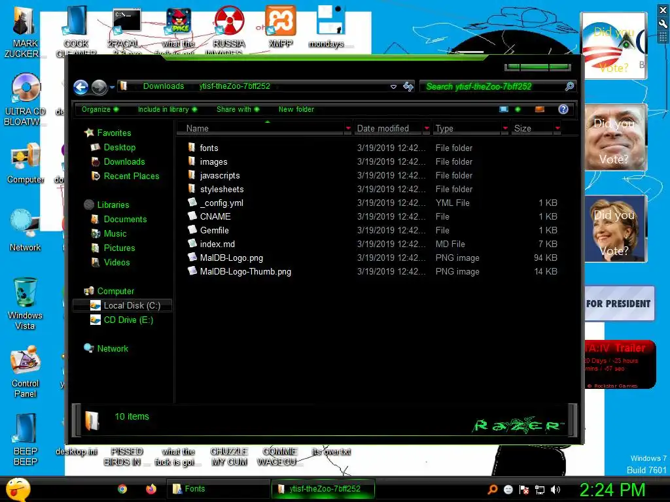Collapse the Libraries group

coord(113,205)
